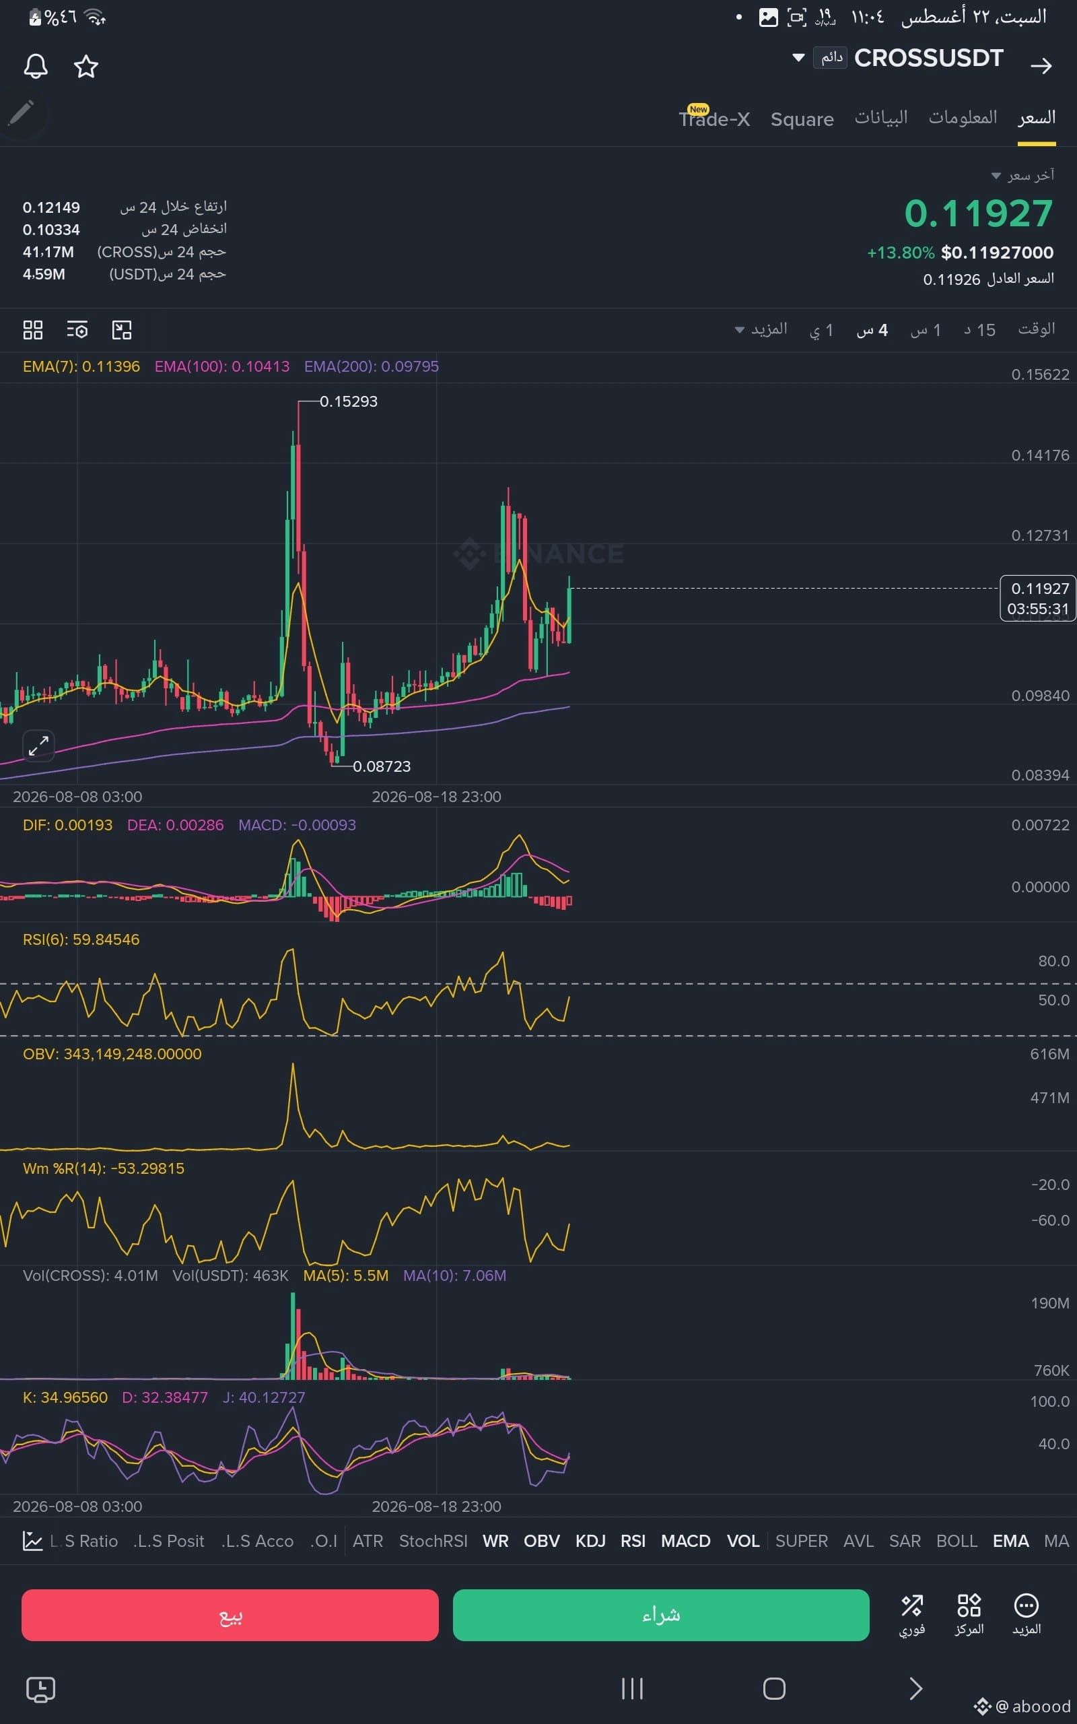Screen dimensions: 1077x1724
Task: Toggle the L.S Ratio indicator
Action: click(x=84, y=1541)
